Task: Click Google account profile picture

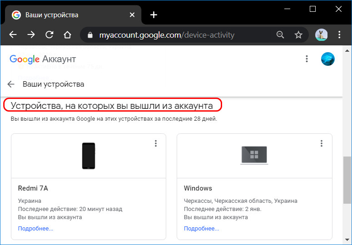Action: [x=327, y=59]
